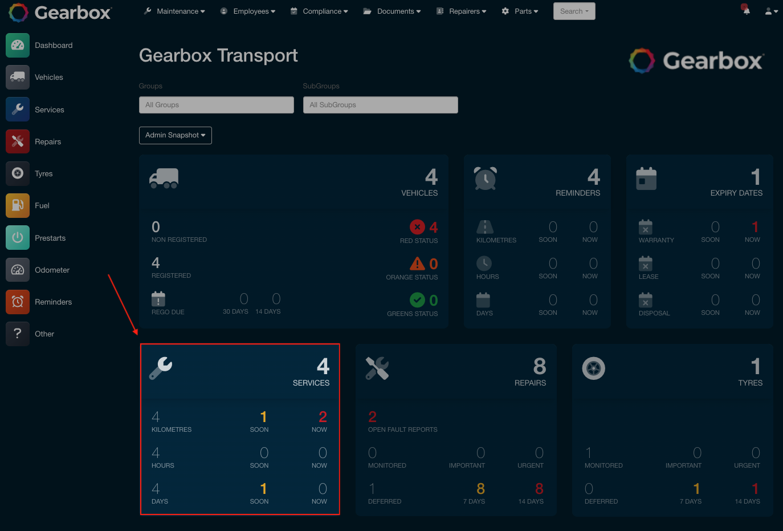Click the services Kilometres Soon count 1
Image resolution: width=783 pixels, height=531 pixels.
tap(264, 417)
